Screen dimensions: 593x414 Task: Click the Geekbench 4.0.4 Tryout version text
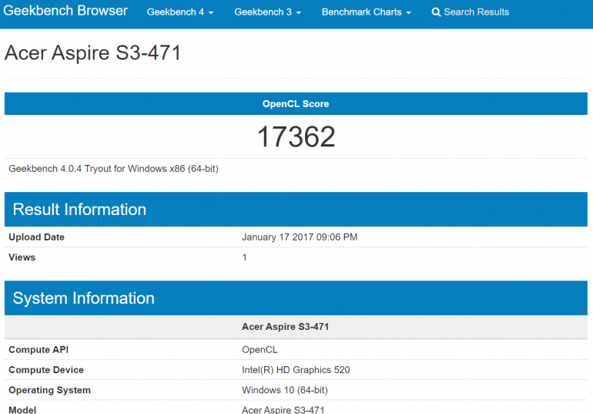coord(113,169)
